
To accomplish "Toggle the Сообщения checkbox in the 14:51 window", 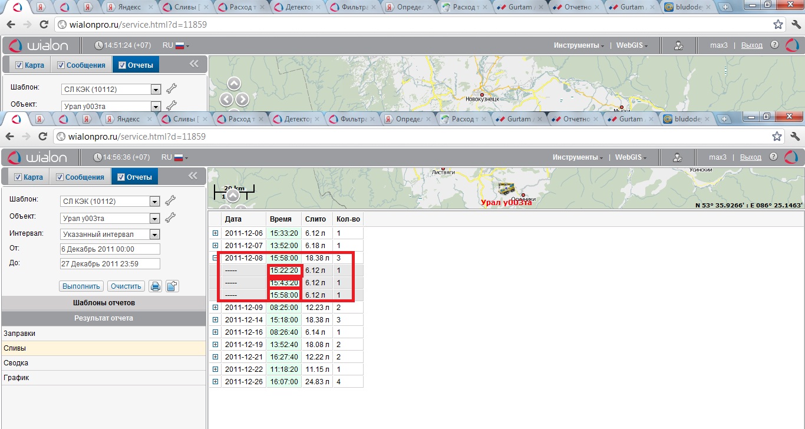I will [61, 65].
